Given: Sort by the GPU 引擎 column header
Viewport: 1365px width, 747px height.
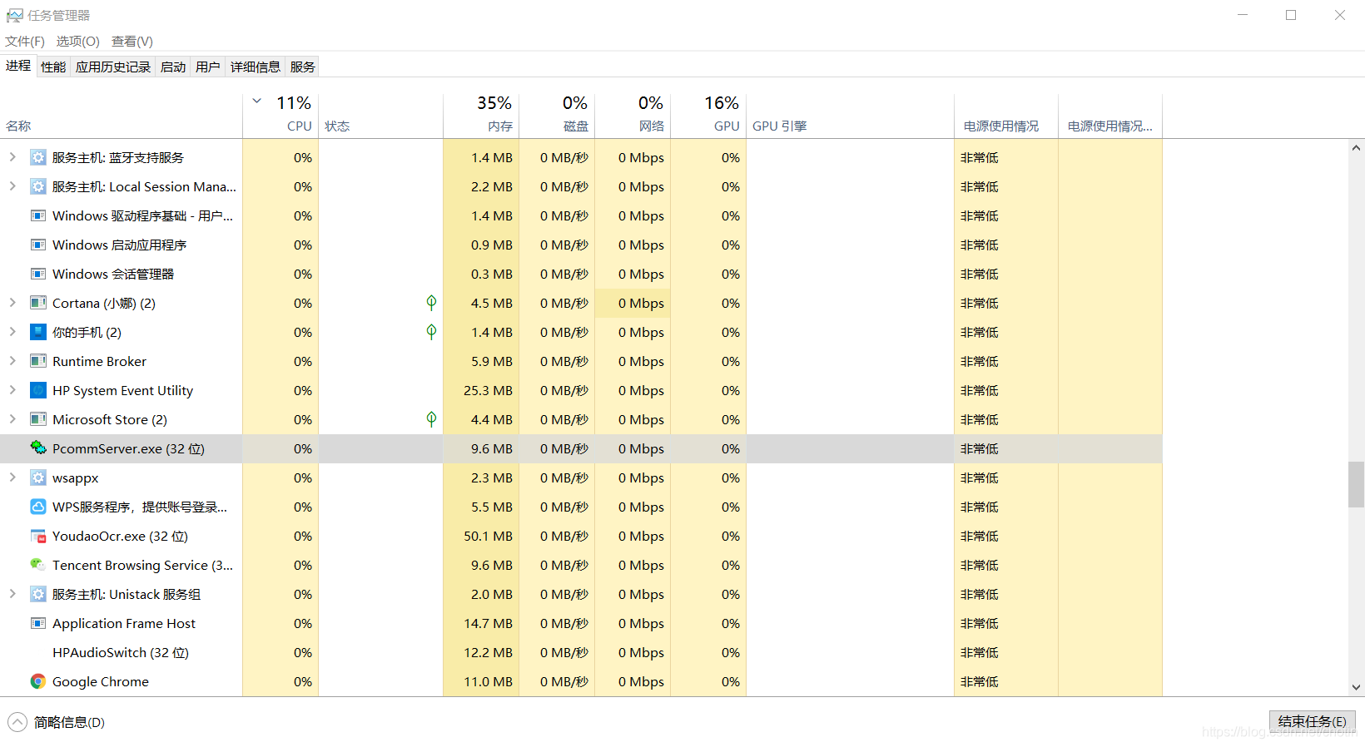Looking at the screenshot, I should [850, 115].
